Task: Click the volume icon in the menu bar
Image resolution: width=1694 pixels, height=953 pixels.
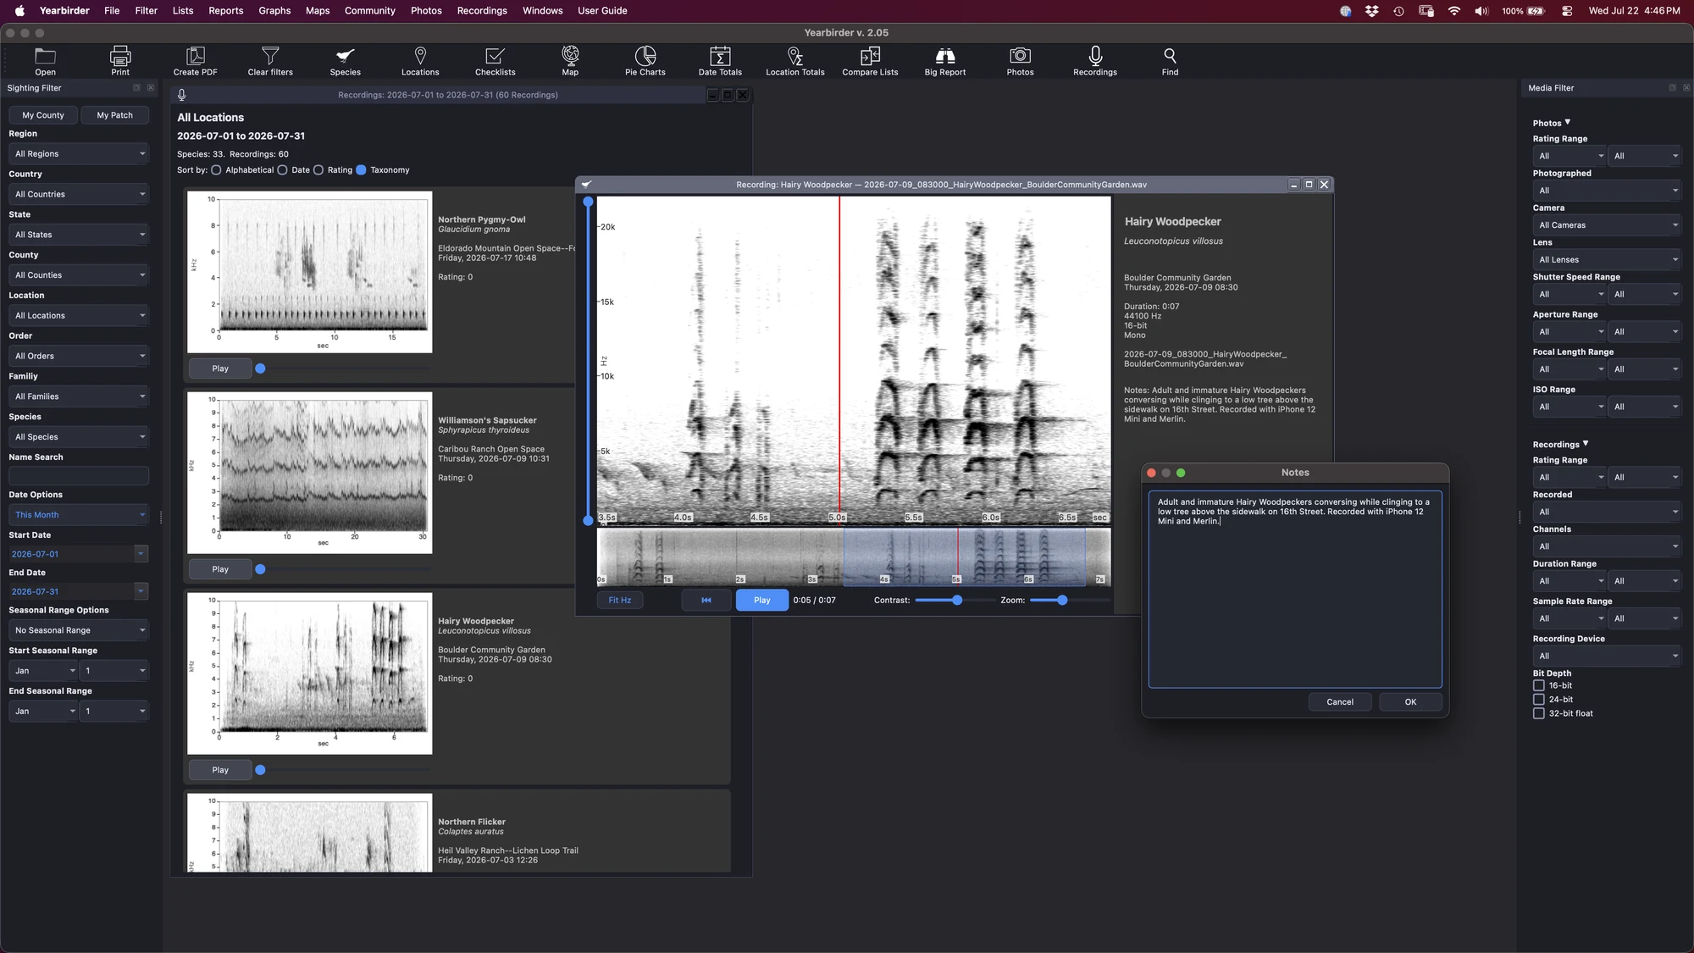Action: pos(1481,11)
